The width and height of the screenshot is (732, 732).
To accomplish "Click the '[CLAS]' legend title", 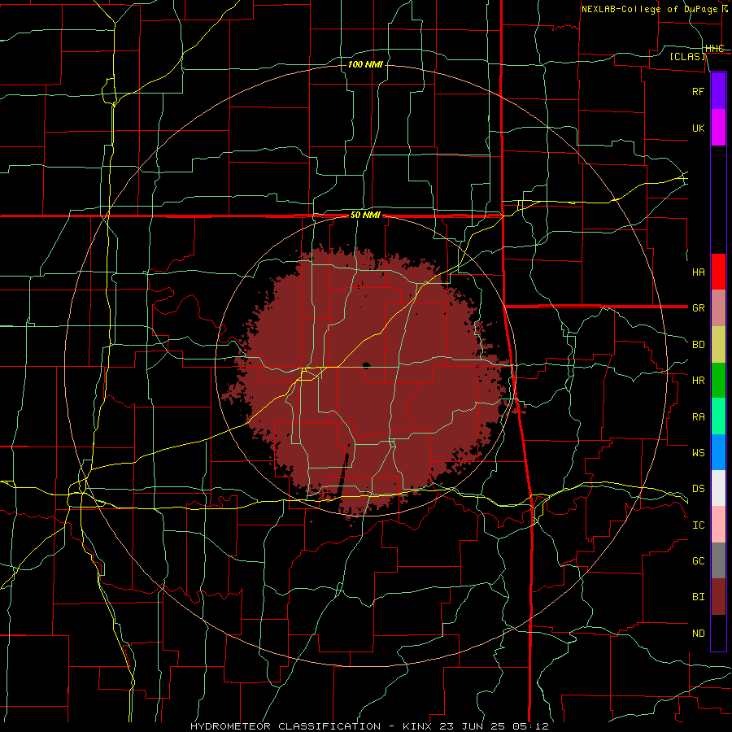I will click(687, 56).
